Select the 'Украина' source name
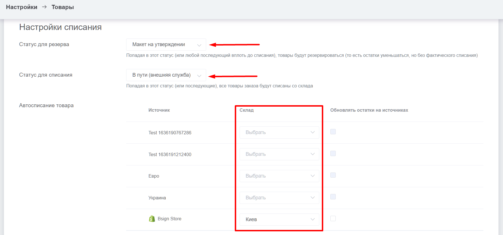This screenshot has width=503, height=235. [x=157, y=198]
